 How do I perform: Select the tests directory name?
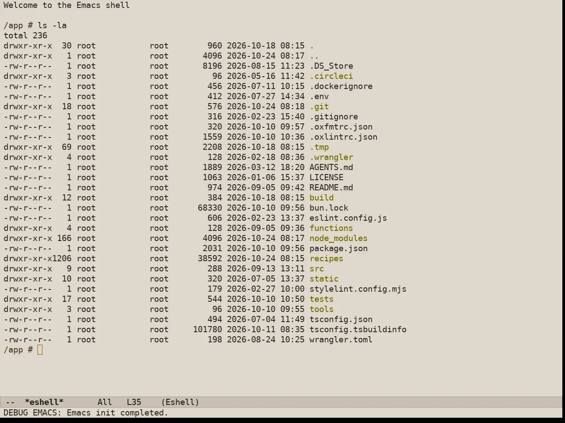click(321, 299)
